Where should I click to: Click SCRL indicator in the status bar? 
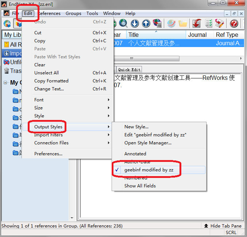coord(231,232)
